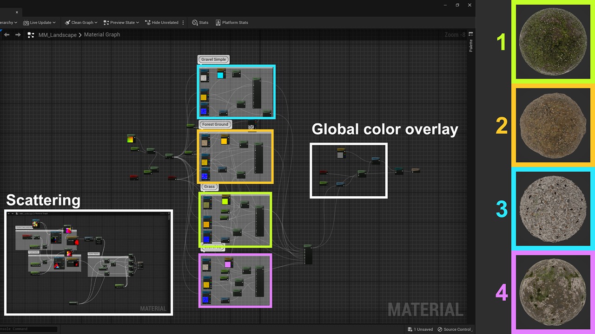595x334 pixels.
Task: Click the 1 Unsaved indicator
Action: [420, 329]
